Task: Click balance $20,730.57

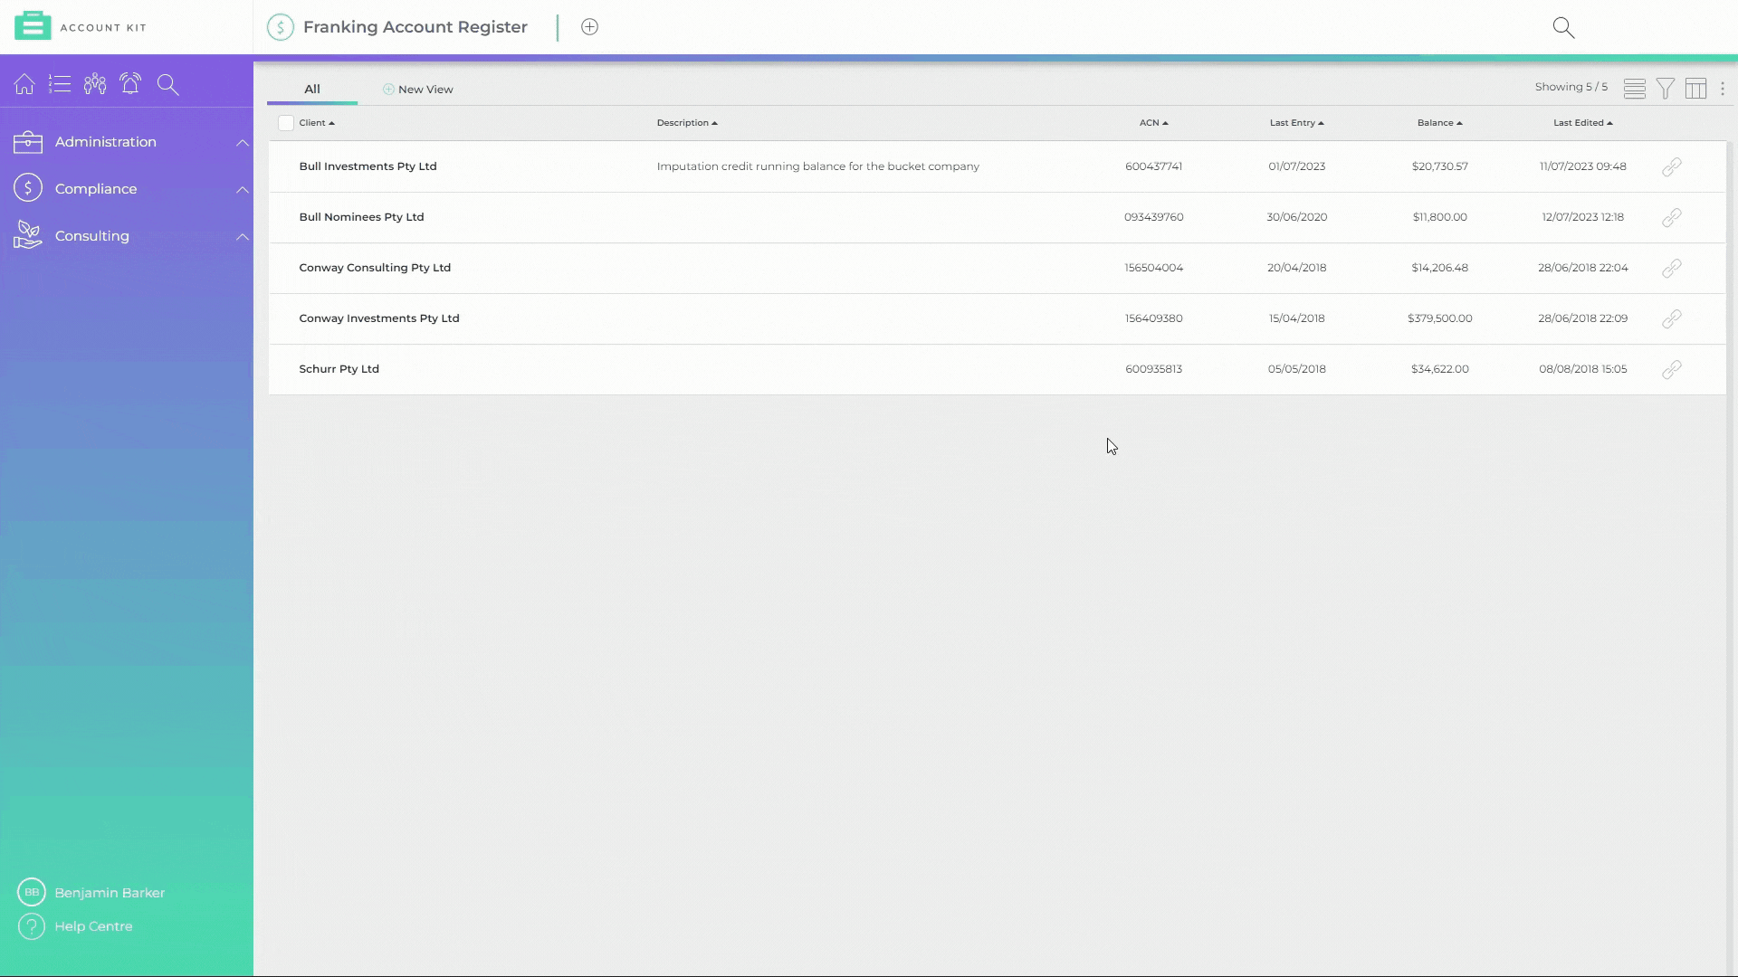Action: [x=1439, y=166]
